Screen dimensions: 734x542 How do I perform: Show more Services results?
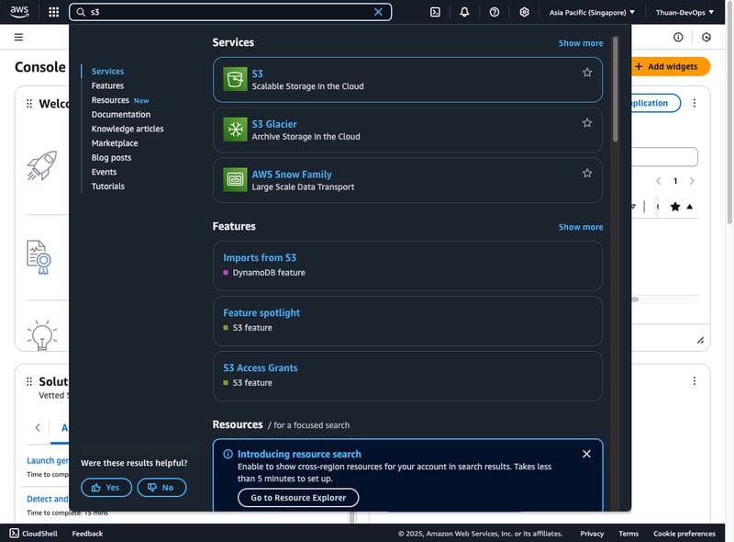coord(581,43)
